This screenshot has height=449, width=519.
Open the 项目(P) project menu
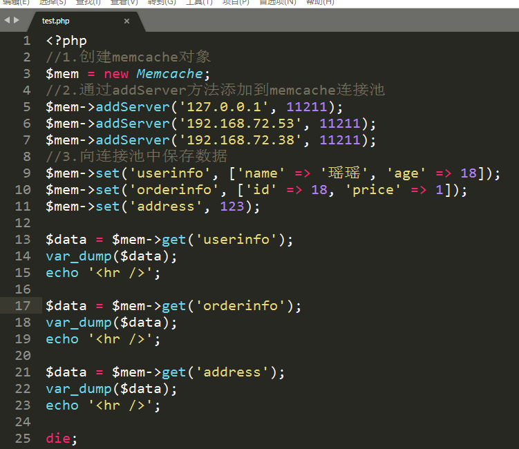pyautogui.click(x=236, y=3)
